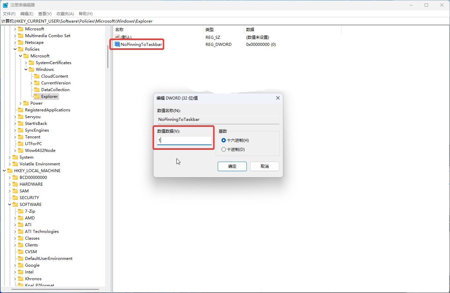
Task: Expand the Volatile Environment key
Action: (x=10, y=164)
